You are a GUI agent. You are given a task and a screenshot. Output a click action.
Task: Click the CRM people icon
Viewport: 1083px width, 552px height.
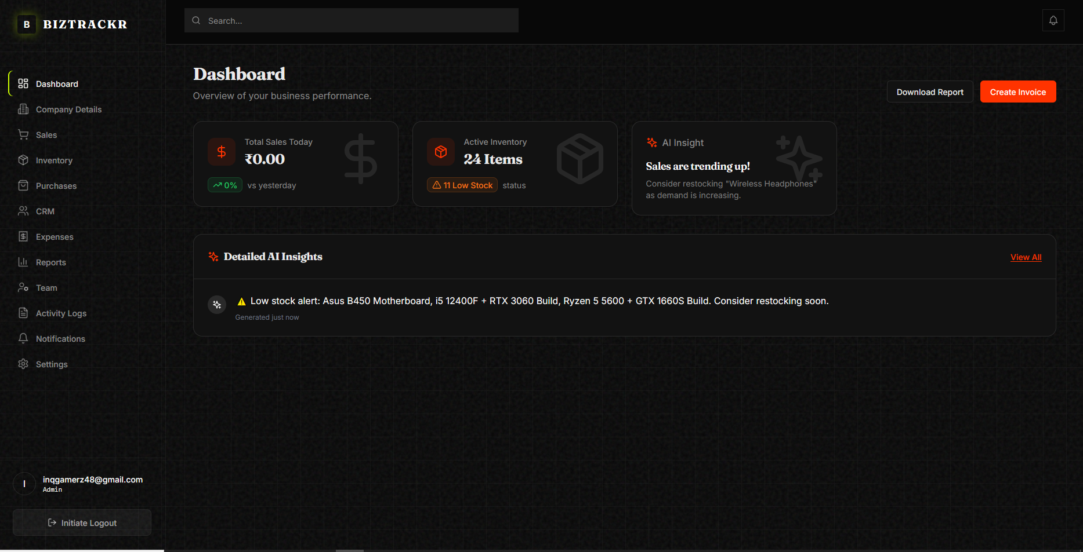(23, 211)
